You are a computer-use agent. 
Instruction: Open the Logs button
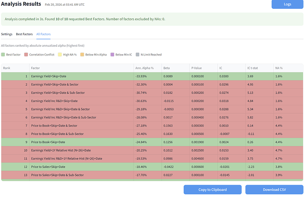point(287,4)
